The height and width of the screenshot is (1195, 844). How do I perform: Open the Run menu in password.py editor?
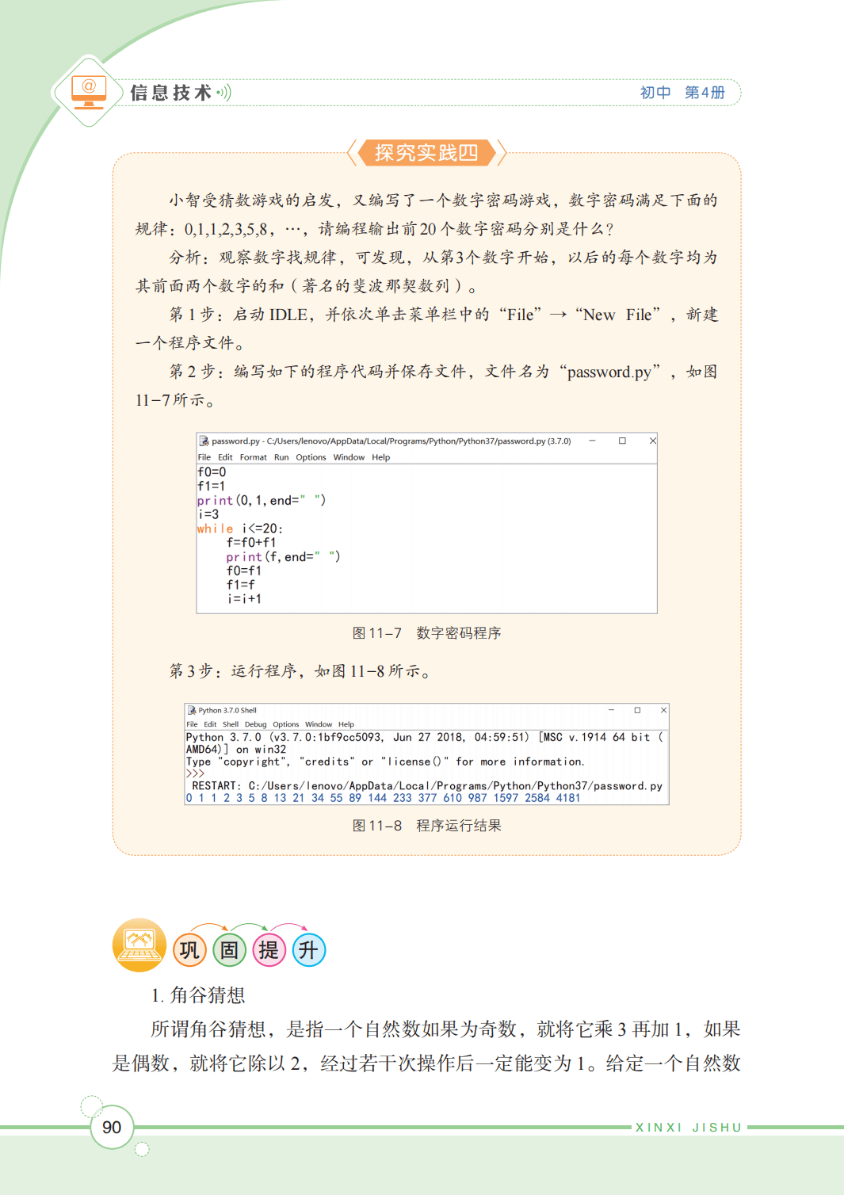[x=281, y=457]
